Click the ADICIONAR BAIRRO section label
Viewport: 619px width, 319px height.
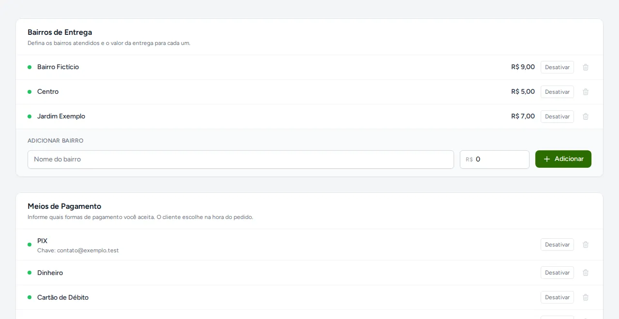pos(56,141)
